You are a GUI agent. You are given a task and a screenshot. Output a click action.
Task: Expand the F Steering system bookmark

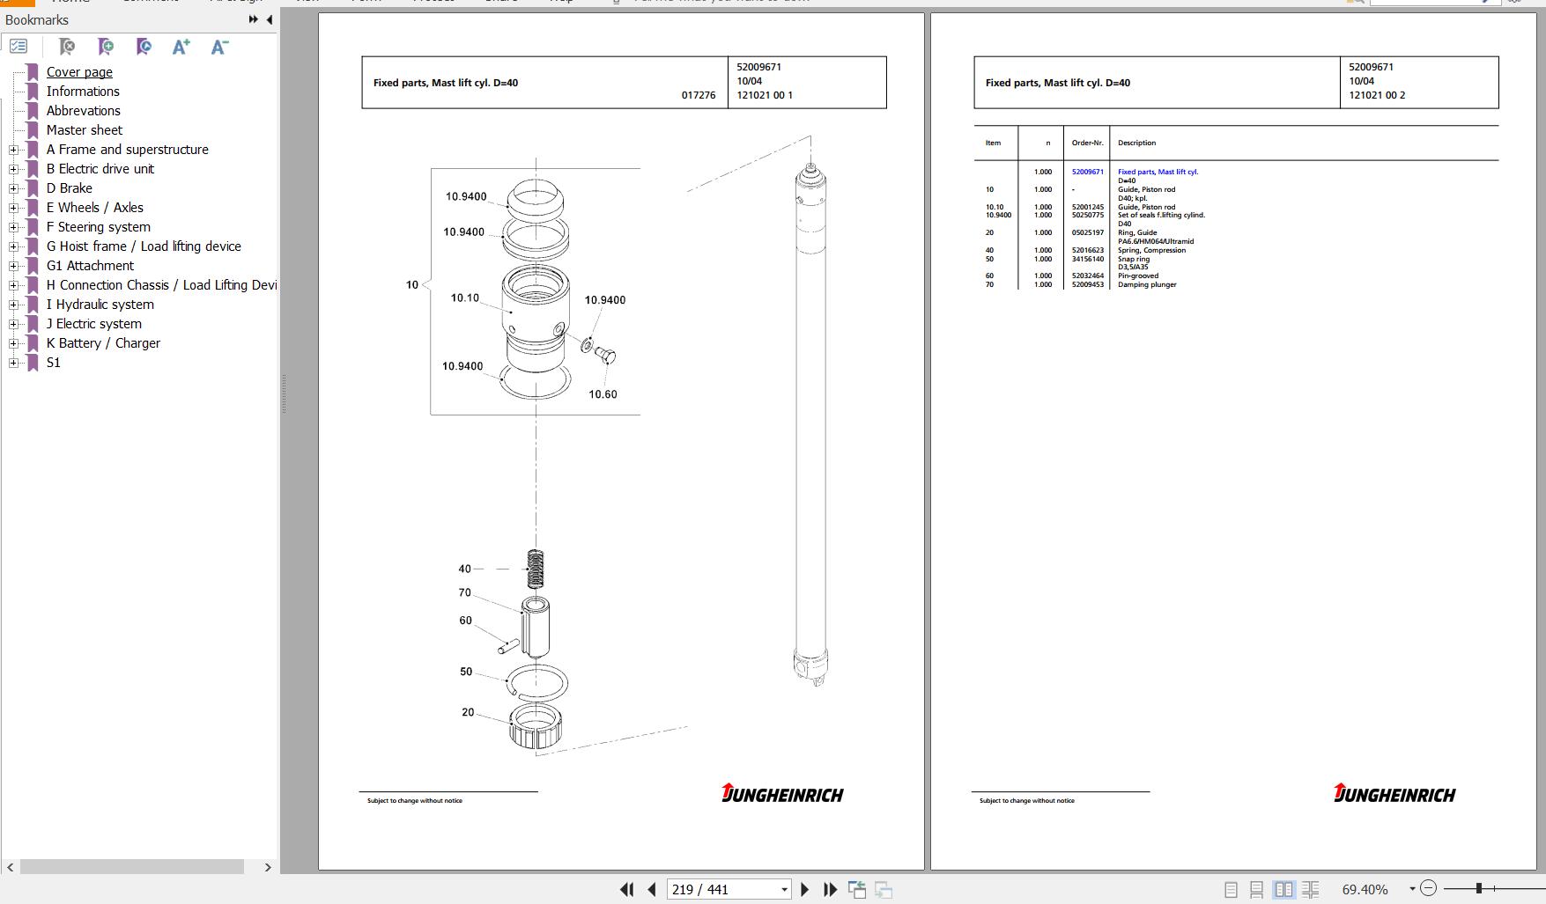[13, 227]
